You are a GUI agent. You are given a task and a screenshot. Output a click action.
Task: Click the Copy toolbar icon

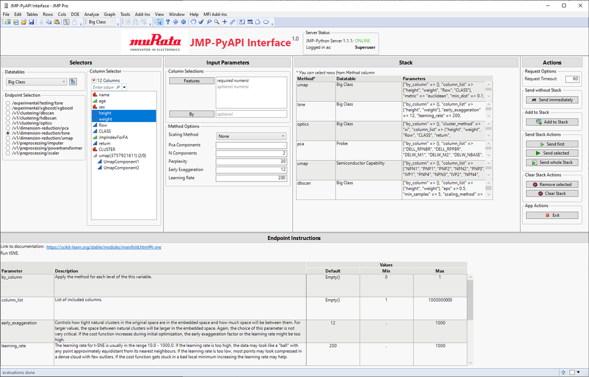pyautogui.click(x=49, y=22)
